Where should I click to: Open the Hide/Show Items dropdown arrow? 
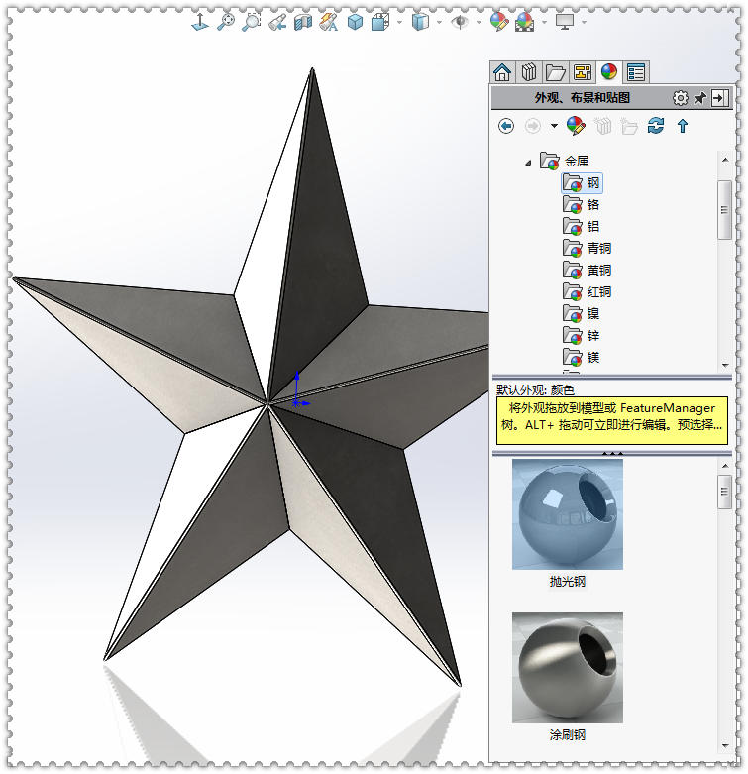[439, 22]
